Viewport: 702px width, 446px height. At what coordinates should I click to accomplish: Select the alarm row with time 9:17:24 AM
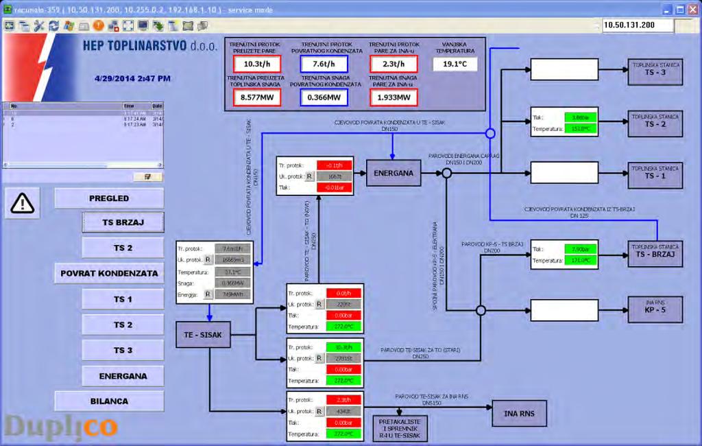coord(83,119)
